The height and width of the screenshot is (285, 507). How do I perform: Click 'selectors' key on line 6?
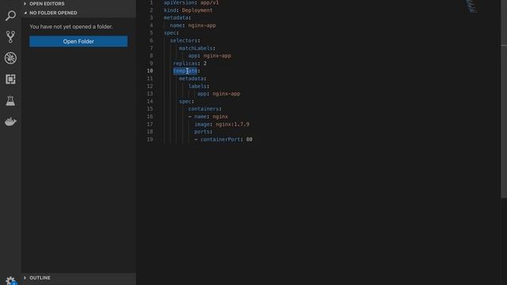point(184,40)
